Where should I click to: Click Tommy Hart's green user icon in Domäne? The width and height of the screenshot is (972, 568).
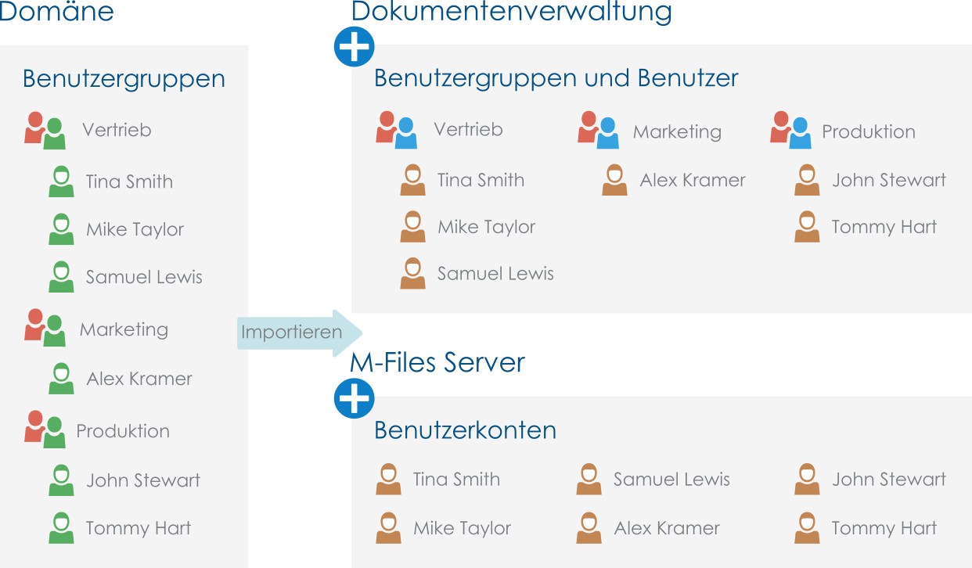click(61, 528)
